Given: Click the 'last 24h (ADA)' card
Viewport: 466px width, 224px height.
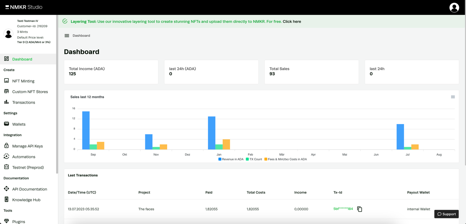Looking at the screenshot, I should click(x=211, y=72).
